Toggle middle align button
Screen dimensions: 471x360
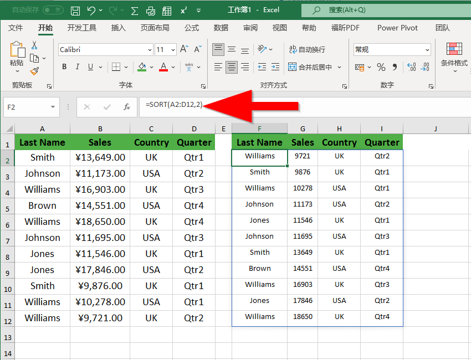(x=232, y=49)
